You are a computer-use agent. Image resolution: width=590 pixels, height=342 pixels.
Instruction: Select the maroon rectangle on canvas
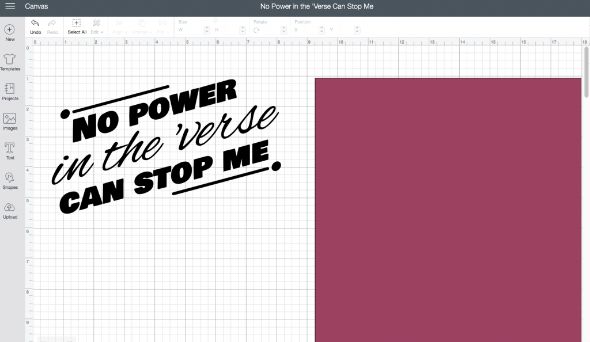point(448,210)
